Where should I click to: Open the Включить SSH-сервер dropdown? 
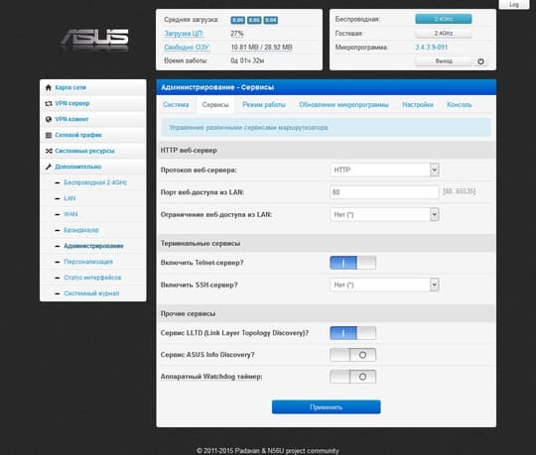click(x=384, y=284)
